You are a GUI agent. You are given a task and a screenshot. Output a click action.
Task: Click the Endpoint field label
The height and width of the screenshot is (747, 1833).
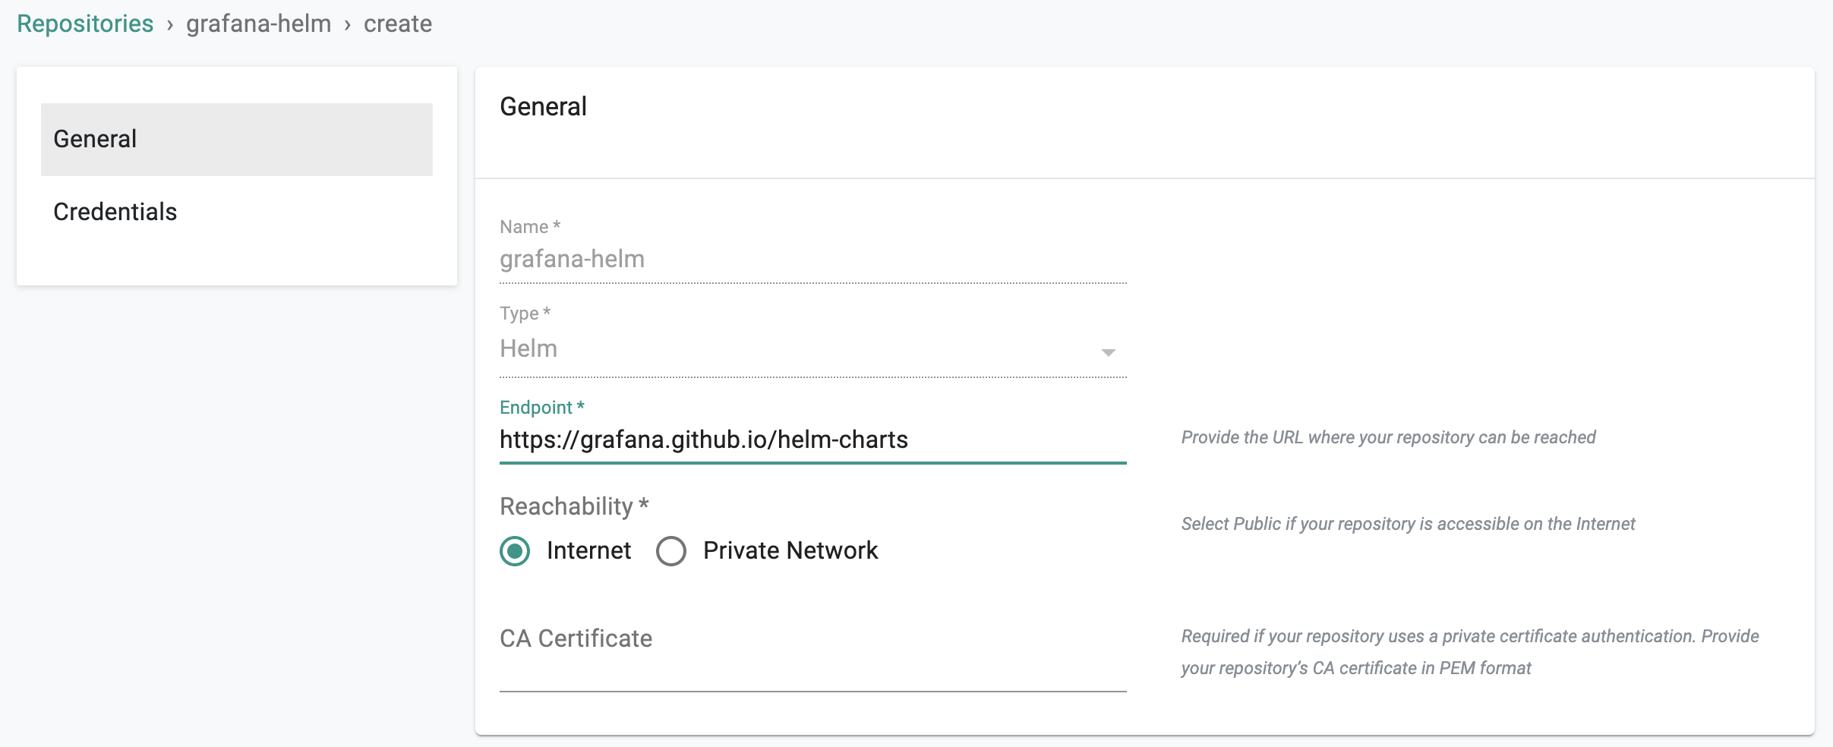pos(542,408)
